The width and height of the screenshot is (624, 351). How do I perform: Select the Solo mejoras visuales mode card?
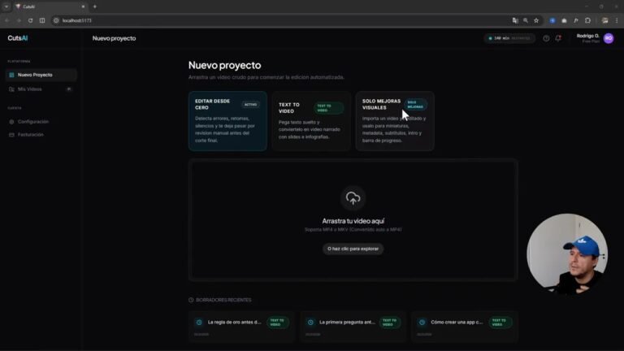click(395, 121)
